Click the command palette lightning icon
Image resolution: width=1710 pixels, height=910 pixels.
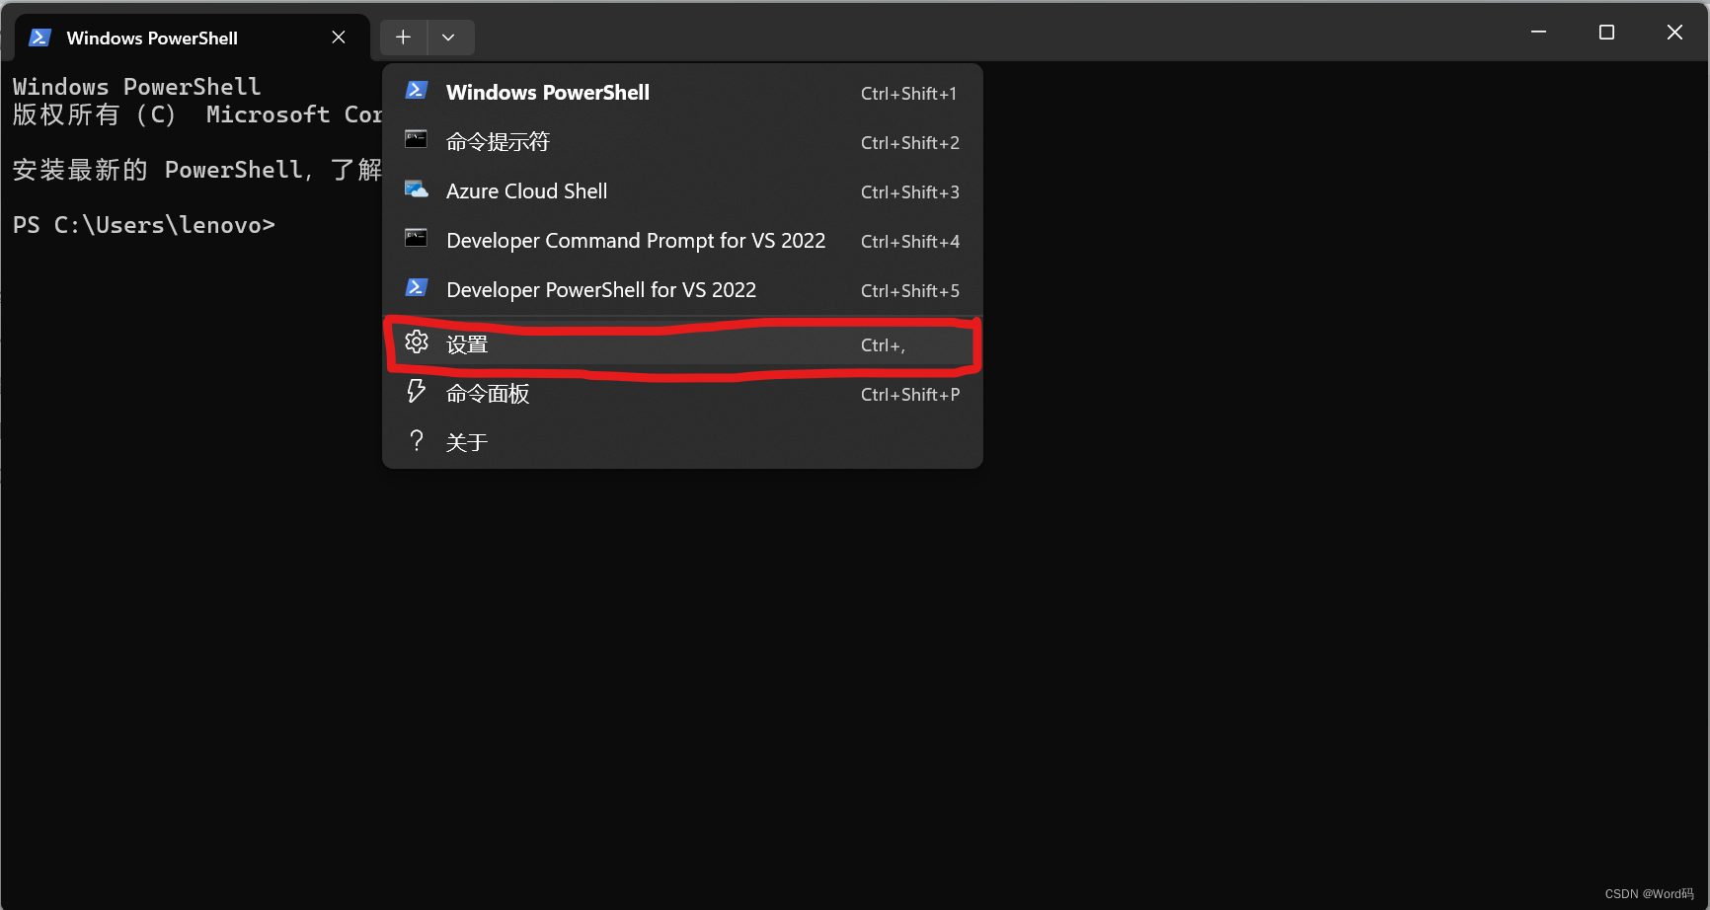(417, 391)
